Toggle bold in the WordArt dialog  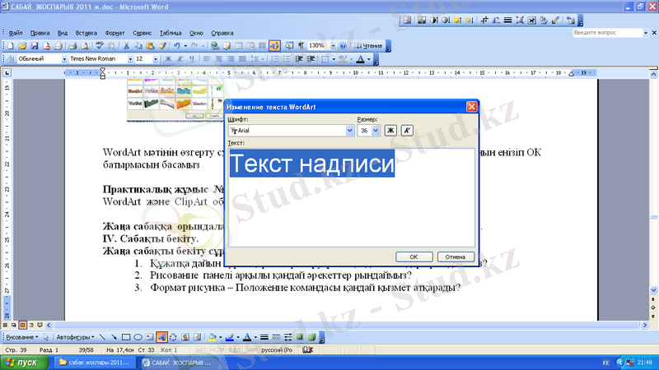[391, 130]
